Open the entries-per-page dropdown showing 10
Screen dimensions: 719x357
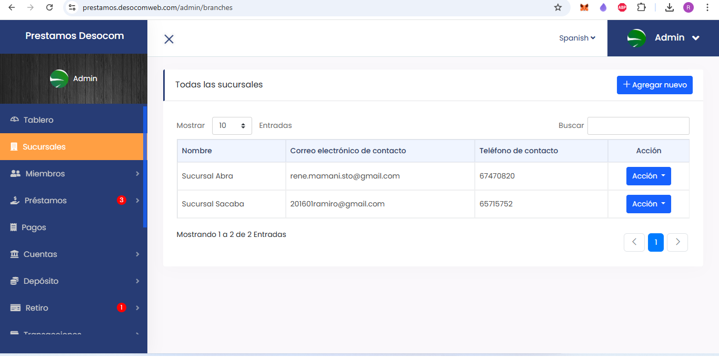232,126
